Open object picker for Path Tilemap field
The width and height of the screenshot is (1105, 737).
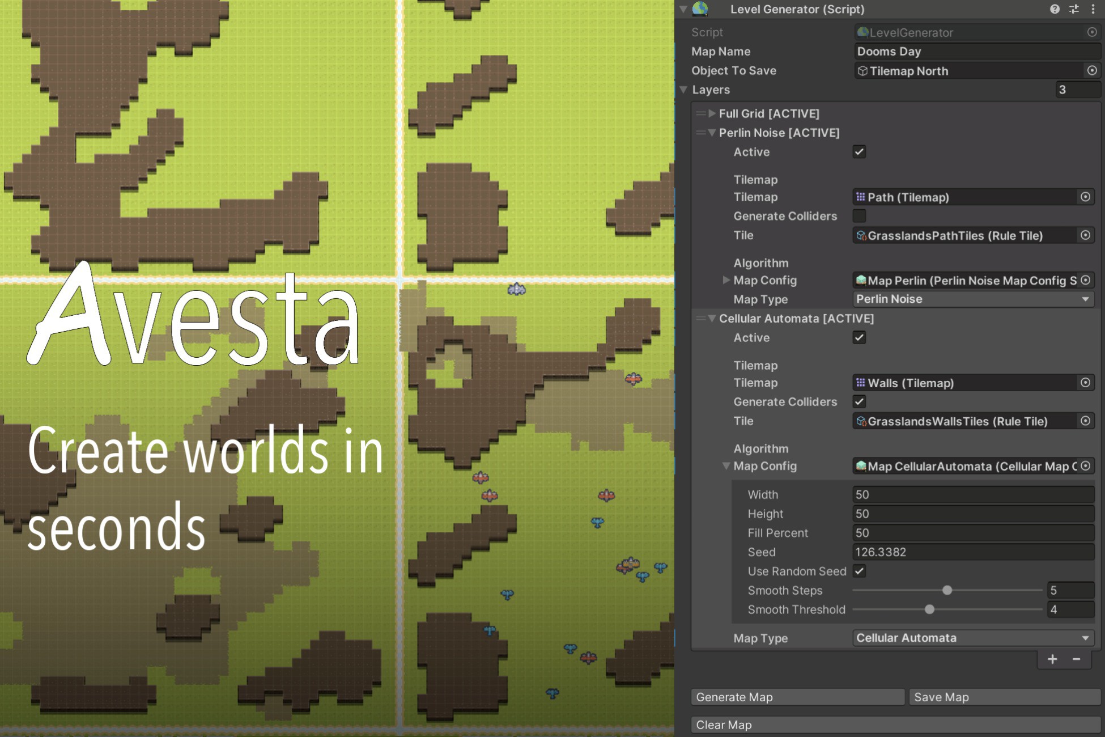point(1085,197)
